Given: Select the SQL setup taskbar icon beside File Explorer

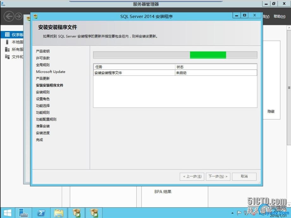Looking at the screenshot, I should tap(77, 213).
